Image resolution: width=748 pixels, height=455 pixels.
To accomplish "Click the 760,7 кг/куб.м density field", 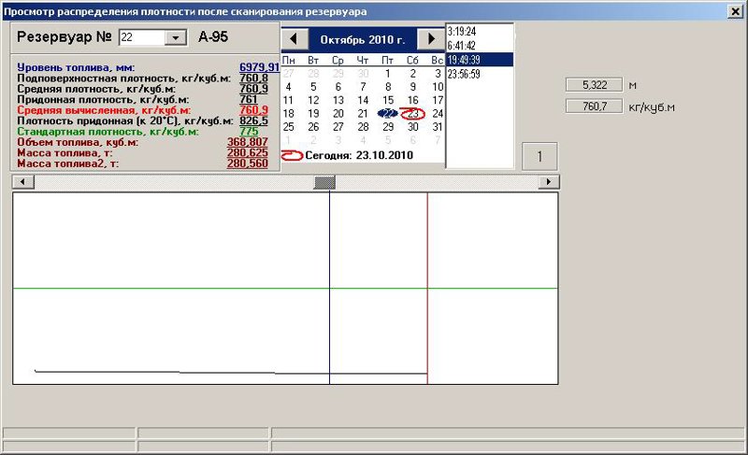I will pos(594,107).
